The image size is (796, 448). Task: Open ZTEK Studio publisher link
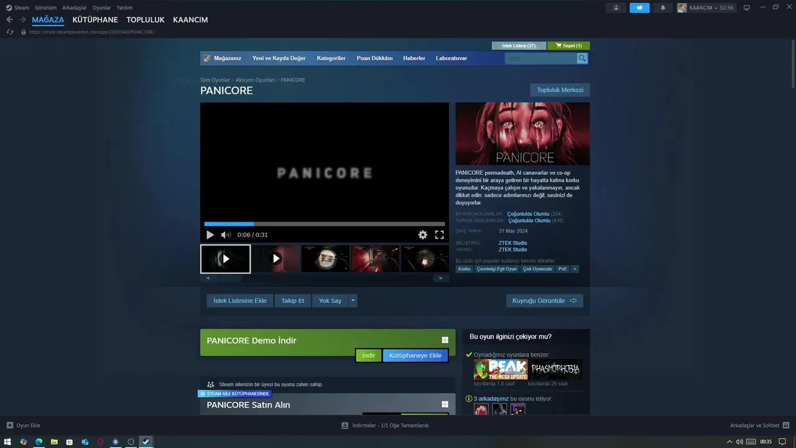point(512,250)
